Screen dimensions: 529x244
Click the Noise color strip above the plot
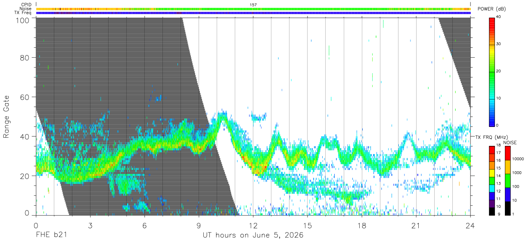pyautogui.click(x=253, y=9)
